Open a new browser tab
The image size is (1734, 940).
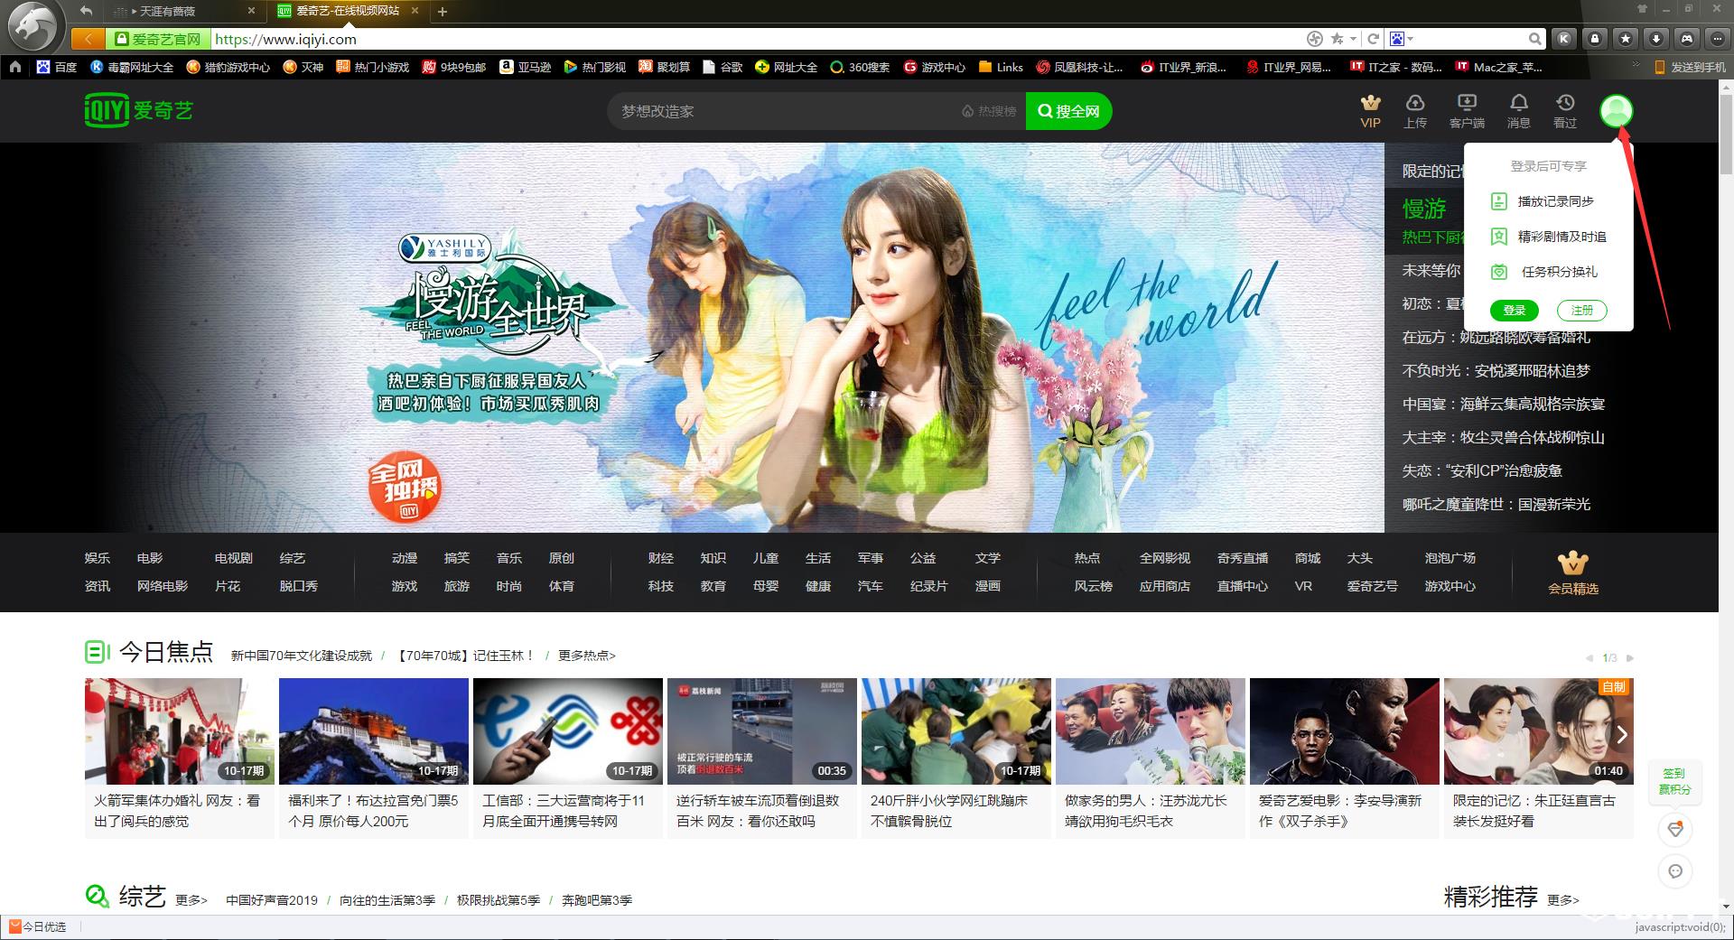click(443, 12)
